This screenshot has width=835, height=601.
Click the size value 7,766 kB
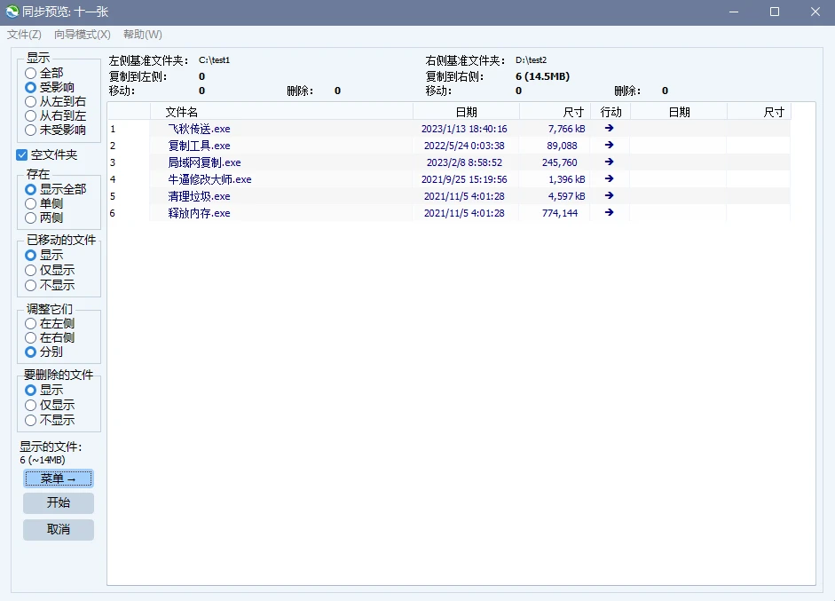coord(567,129)
